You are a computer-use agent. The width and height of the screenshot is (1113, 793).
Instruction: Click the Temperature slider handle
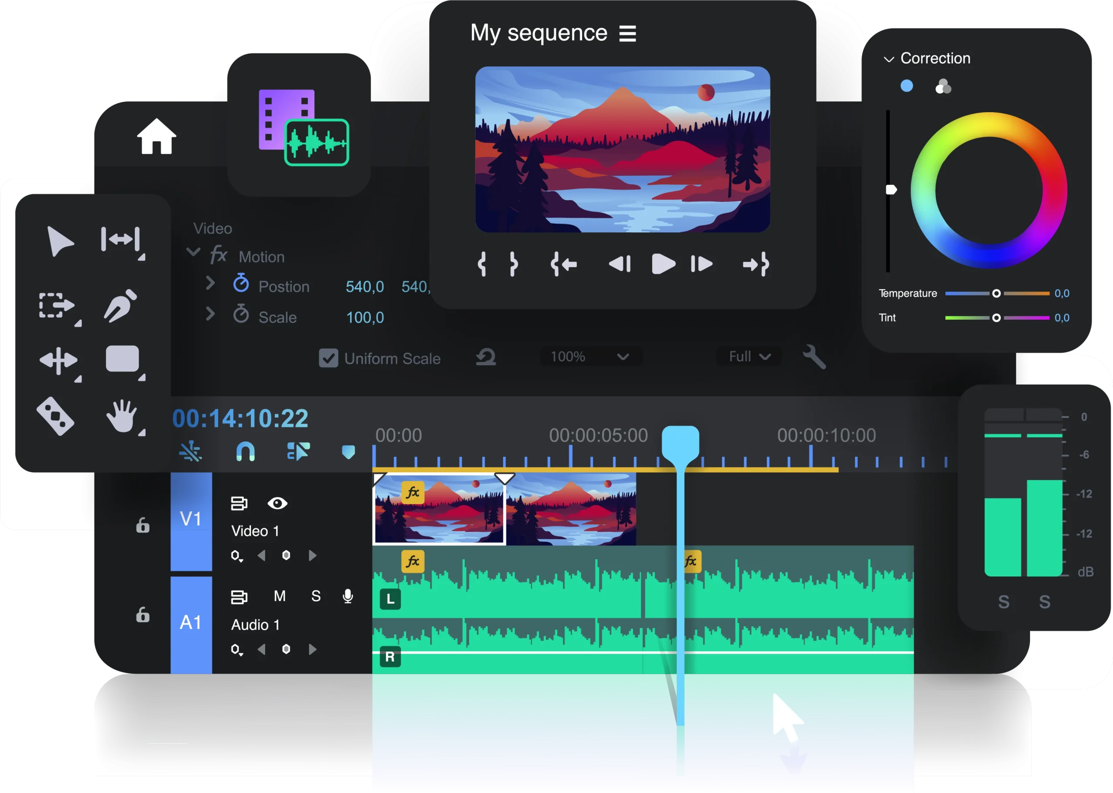[996, 294]
